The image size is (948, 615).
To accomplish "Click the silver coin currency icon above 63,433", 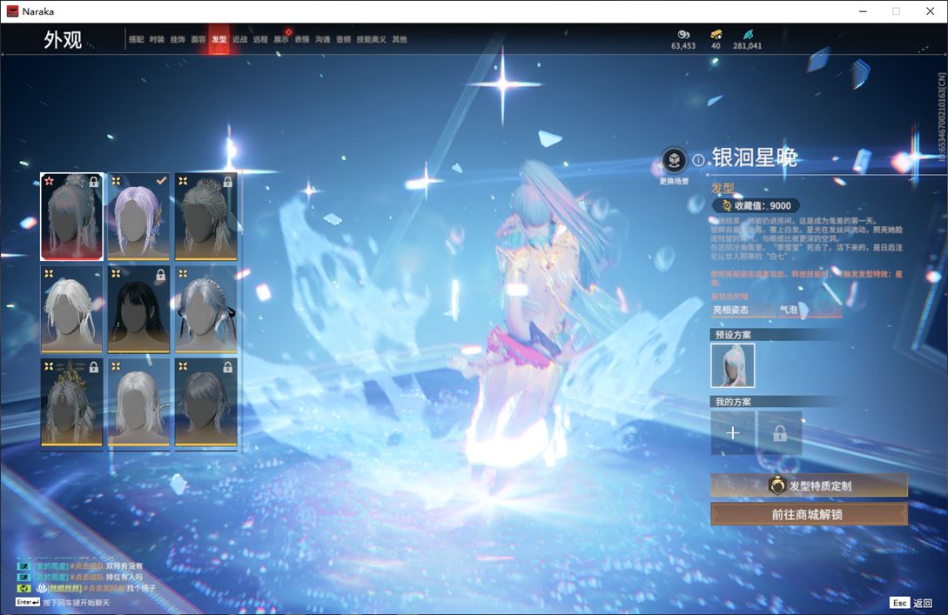I will (683, 35).
